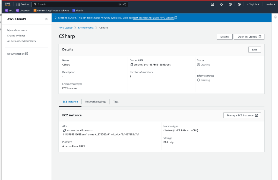Go to AWS Cloud9 breadcrumb link

pyautogui.click(x=66, y=28)
